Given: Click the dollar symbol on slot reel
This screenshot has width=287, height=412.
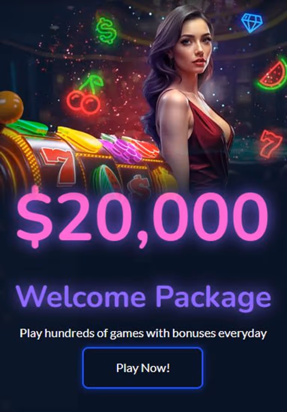Looking at the screenshot, I should click(138, 184).
